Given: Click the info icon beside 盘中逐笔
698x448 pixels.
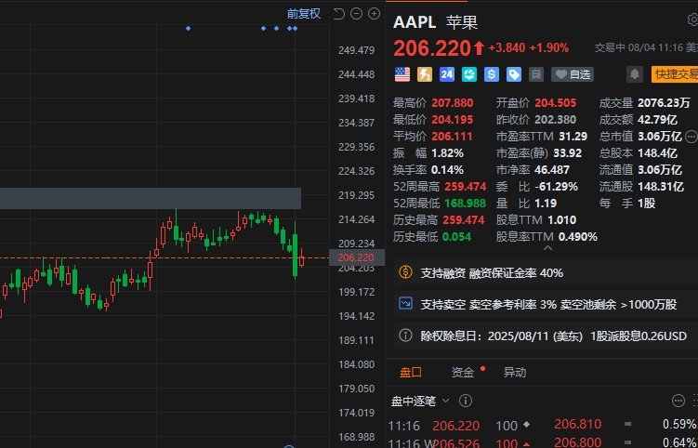Looking at the screenshot, I should coord(466,401).
